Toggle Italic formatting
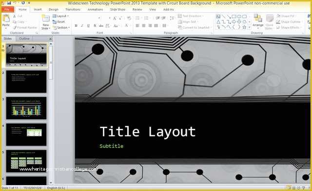Image resolution: width=312 pixels, height=191 pixels. point(82,25)
